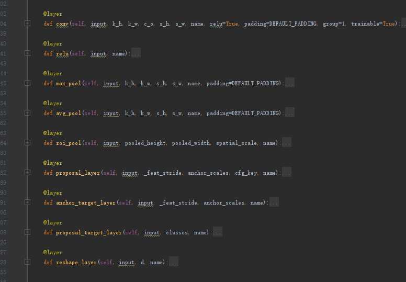Click folded ellipsis after proposal_layer definition
Screen dimensions: 406x282
pos(287,173)
